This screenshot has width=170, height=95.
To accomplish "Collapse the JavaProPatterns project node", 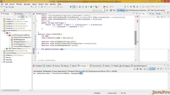I will point(2,31).
